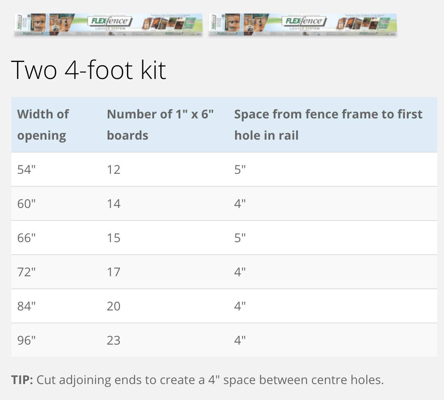This screenshot has width=444, height=400.
Task: Click the 60" width cell
Action: tap(27, 204)
